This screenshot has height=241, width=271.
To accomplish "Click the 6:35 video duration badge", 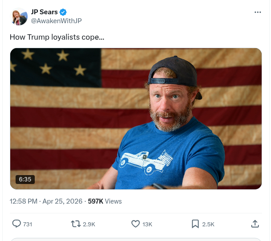I will click(x=25, y=179).
